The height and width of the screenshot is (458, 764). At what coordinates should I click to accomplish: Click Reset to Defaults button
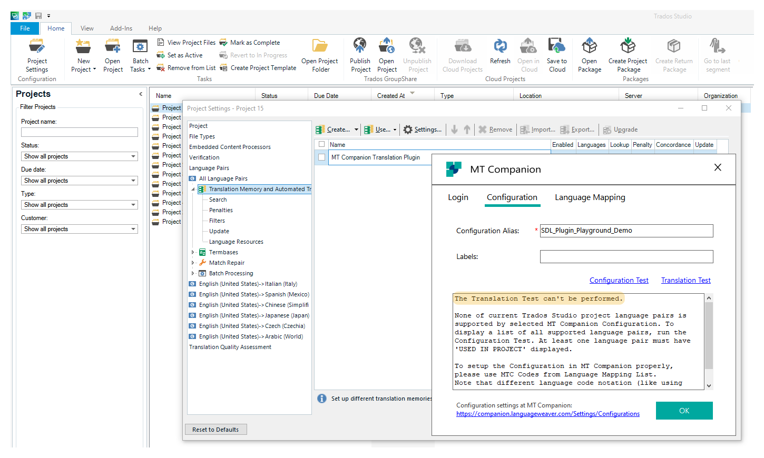(x=216, y=430)
